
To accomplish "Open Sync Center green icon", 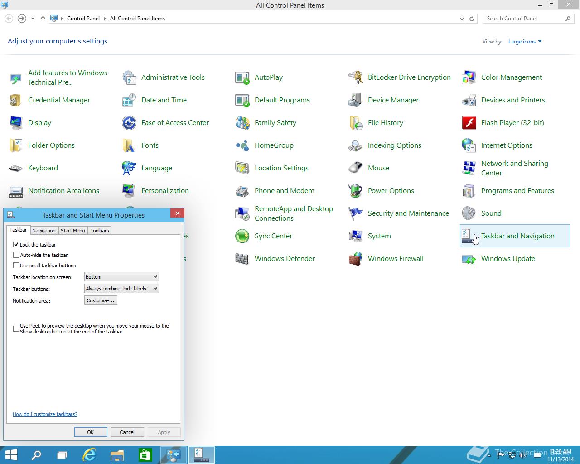I will coord(242,236).
